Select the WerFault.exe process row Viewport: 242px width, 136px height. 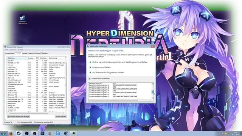pyautogui.click(x=36, y=108)
